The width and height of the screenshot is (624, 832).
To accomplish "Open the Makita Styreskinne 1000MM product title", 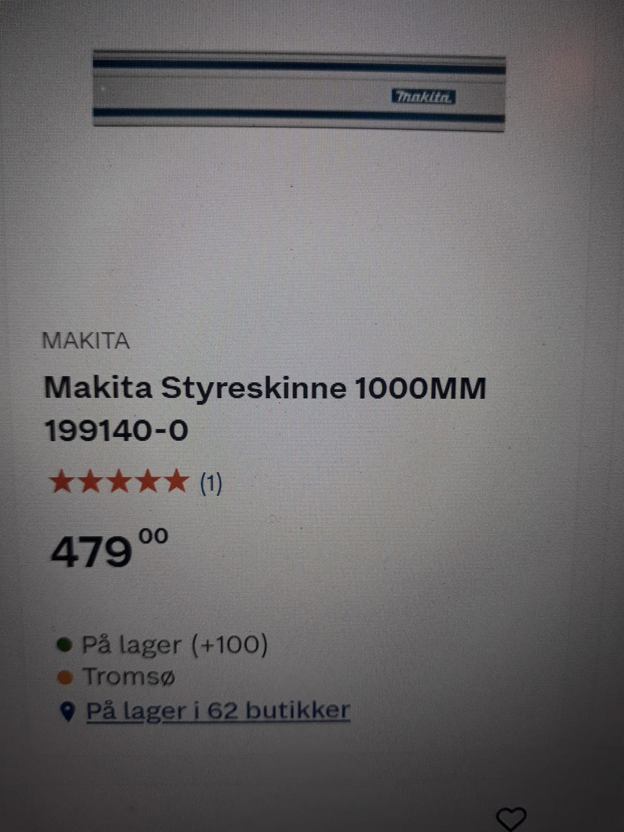I will pos(265,389).
